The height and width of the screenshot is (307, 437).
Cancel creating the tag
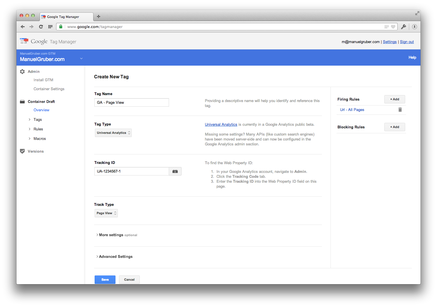click(x=129, y=280)
